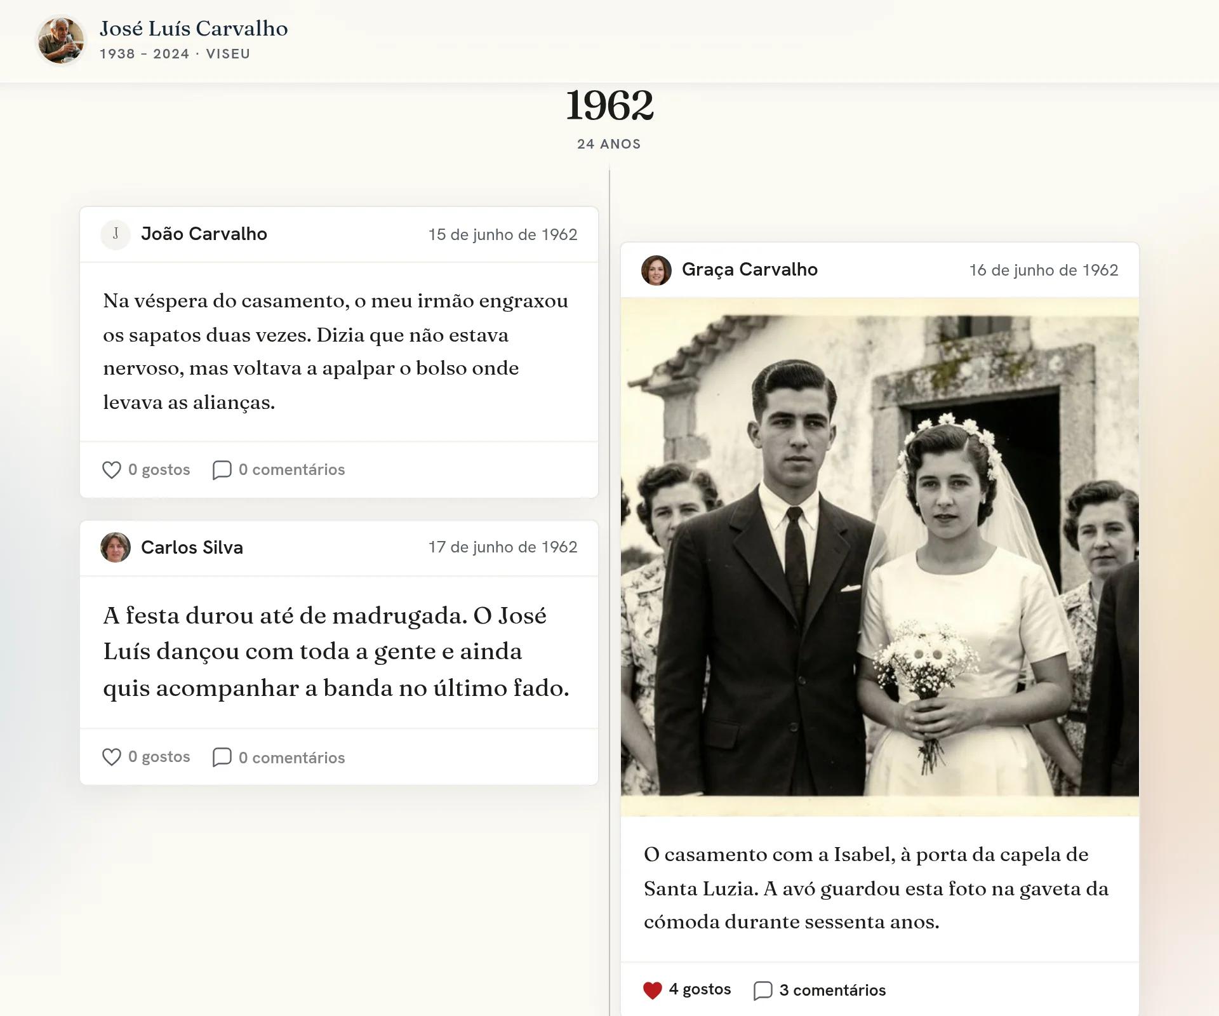Select the 1962 timeline year heading
The width and height of the screenshot is (1219, 1016).
point(609,105)
